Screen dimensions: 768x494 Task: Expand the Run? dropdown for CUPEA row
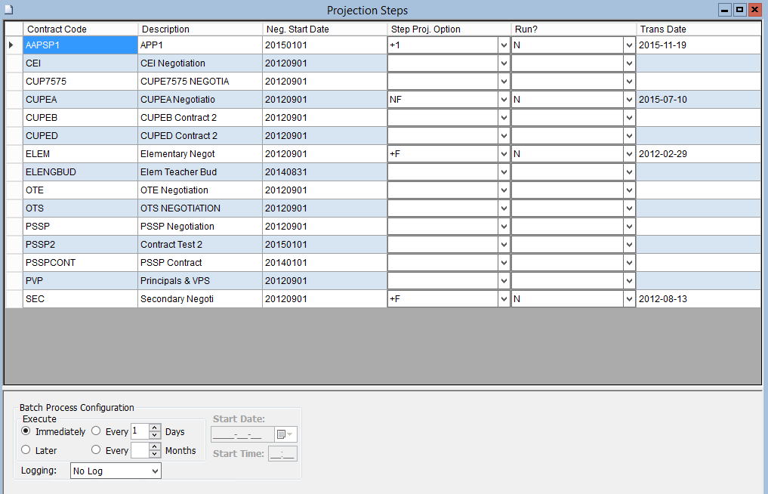(x=628, y=100)
